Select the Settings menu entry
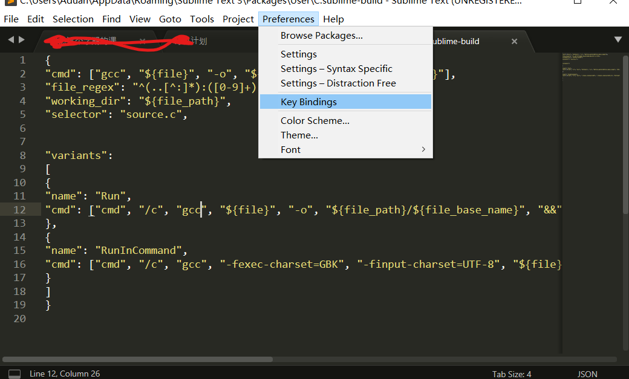 (345, 54)
